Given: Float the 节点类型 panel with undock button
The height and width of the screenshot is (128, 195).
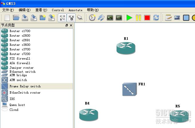Looking at the screenshot, I should coord(67,25).
